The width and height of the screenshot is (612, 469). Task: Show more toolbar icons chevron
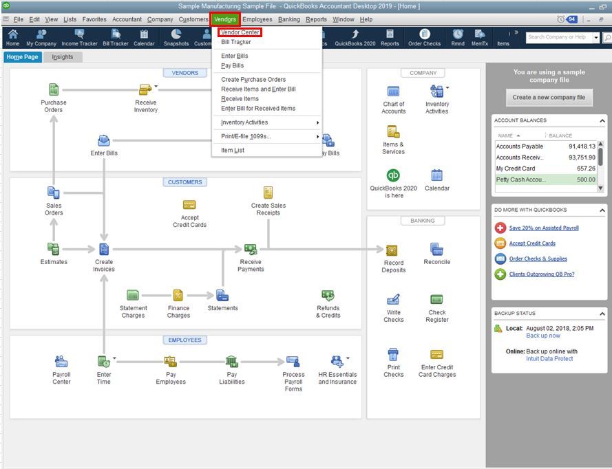(516, 32)
